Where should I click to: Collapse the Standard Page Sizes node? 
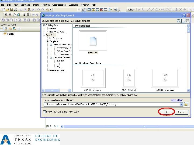pos(51,45)
